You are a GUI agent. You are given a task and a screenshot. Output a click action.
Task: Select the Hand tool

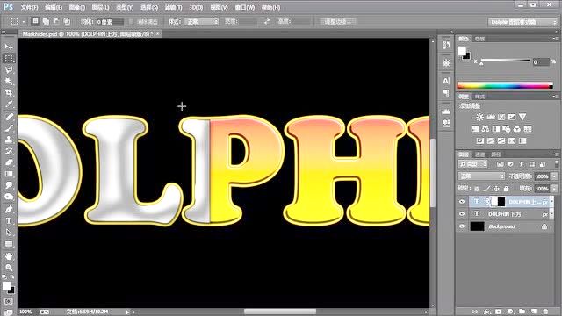tap(9, 255)
